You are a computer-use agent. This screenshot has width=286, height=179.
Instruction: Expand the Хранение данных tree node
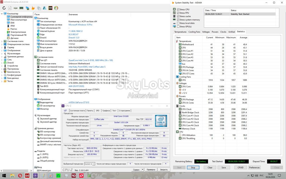2,56
